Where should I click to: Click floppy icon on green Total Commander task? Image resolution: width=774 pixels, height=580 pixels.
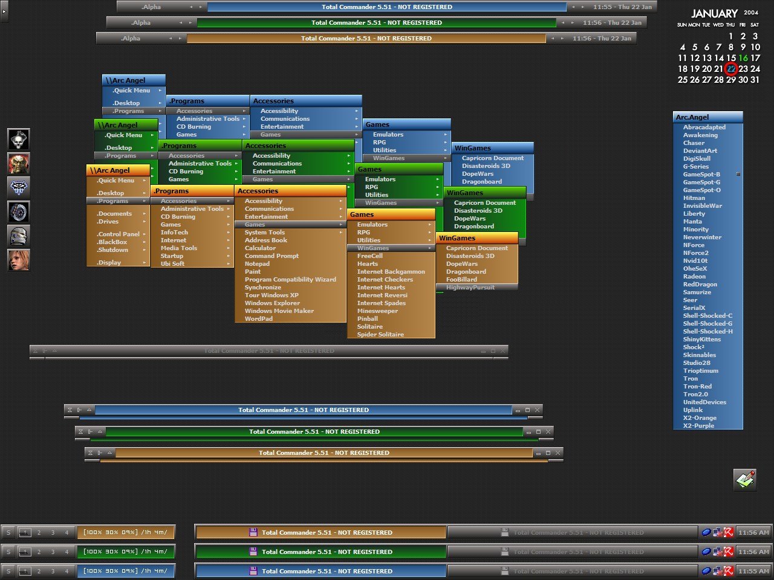coord(253,552)
